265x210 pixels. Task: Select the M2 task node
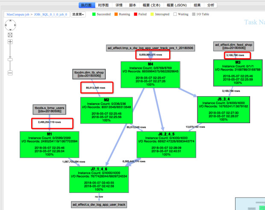(x=106, y=110)
